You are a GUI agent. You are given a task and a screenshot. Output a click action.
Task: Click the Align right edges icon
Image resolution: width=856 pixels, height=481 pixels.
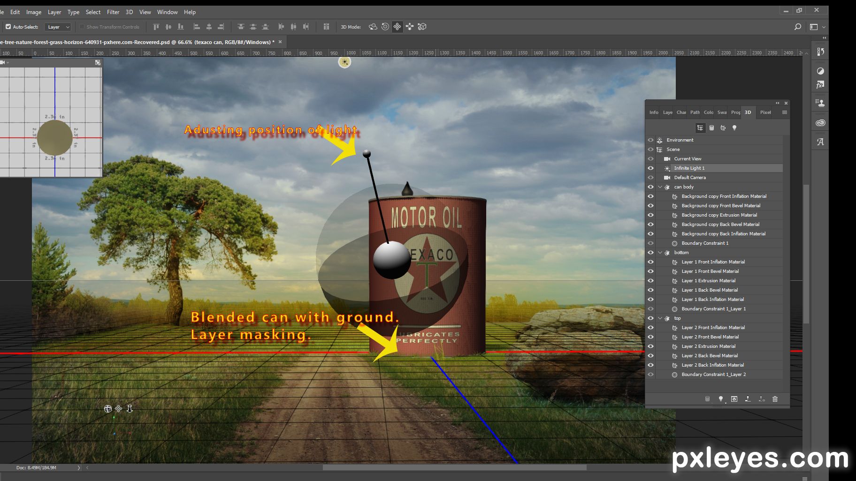point(221,27)
